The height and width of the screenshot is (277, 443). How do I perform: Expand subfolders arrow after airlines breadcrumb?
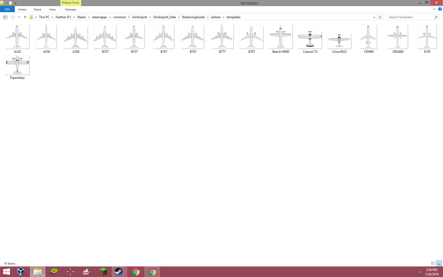(224, 17)
